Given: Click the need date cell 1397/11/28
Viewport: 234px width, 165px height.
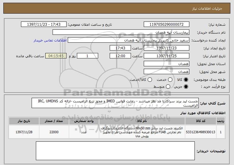Looking at the screenshot, I should click(x=24, y=132).
